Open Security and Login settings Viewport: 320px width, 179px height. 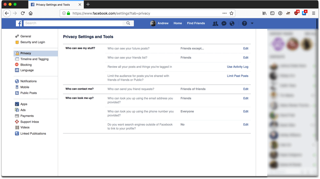coord(33,42)
